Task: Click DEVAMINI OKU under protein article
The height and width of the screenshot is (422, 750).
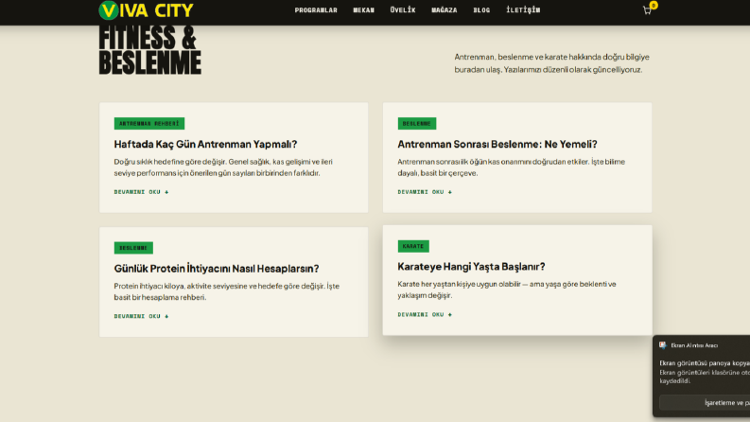Action: (x=141, y=316)
